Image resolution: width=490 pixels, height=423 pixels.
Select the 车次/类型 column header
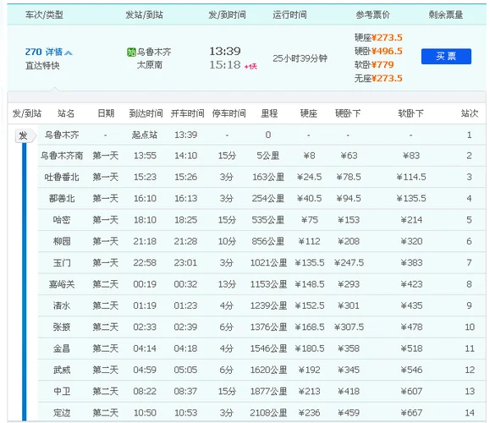[44, 14]
